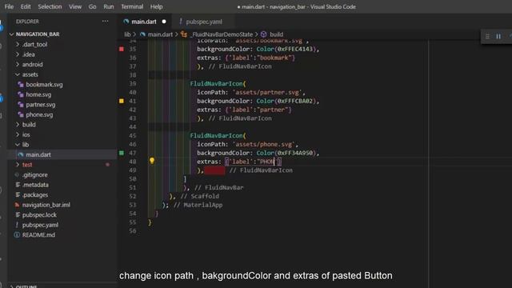Viewport: 512px width, 288px height.
Task: Open the File menu
Action: (x=9, y=6)
